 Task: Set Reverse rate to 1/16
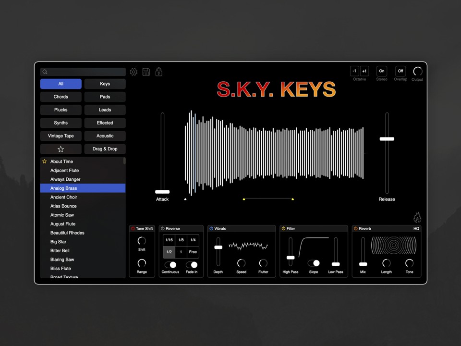169,240
